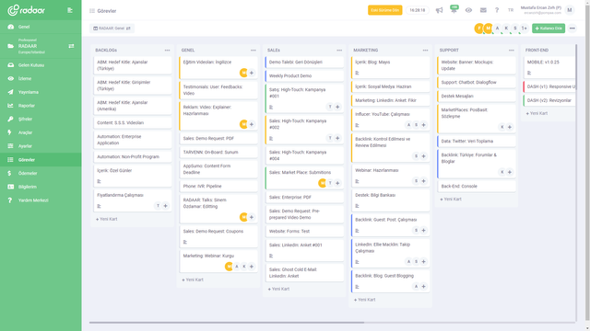
Task: Add member to Sales: Market Place: Submitions card
Action: pos(337,183)
